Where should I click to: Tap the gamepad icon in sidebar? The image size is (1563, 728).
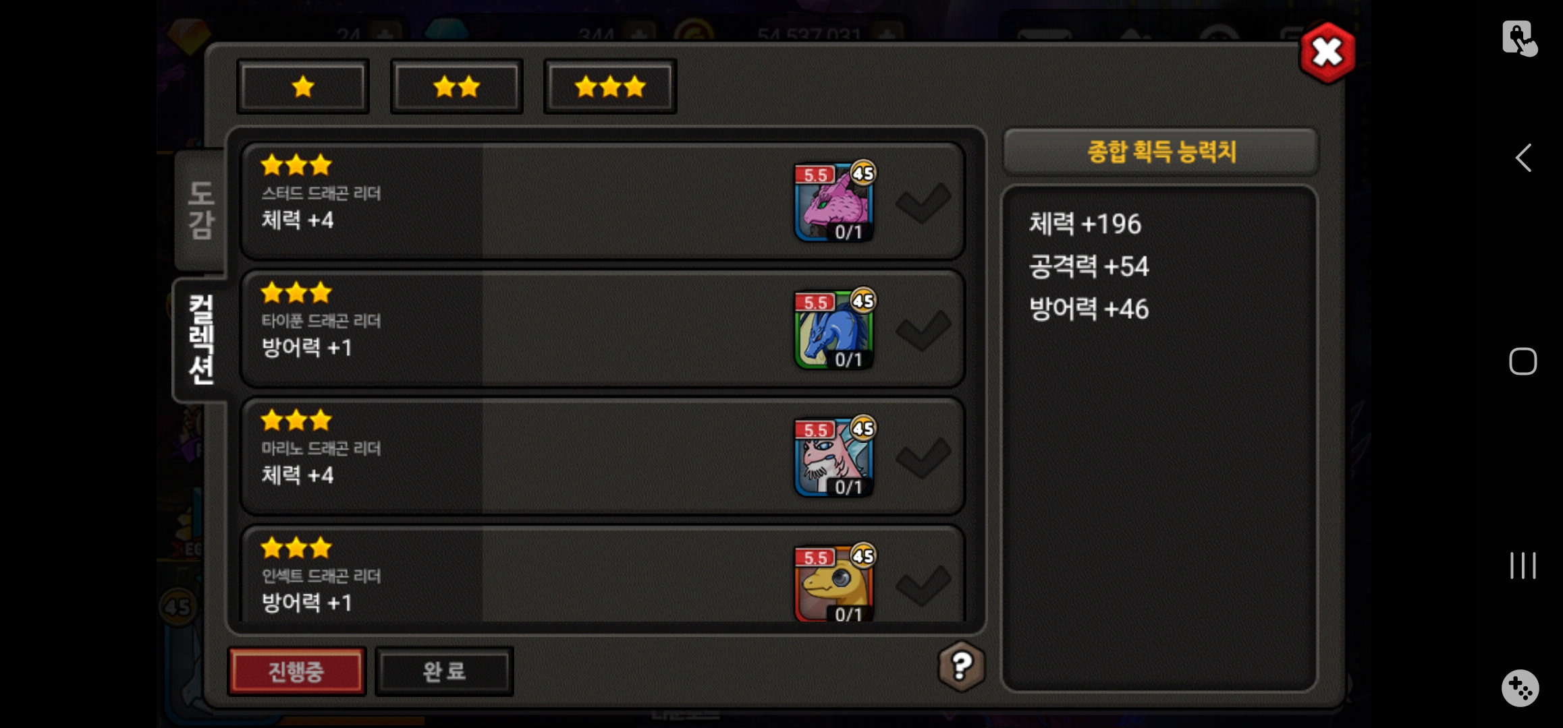click(x=1520, y=688)
